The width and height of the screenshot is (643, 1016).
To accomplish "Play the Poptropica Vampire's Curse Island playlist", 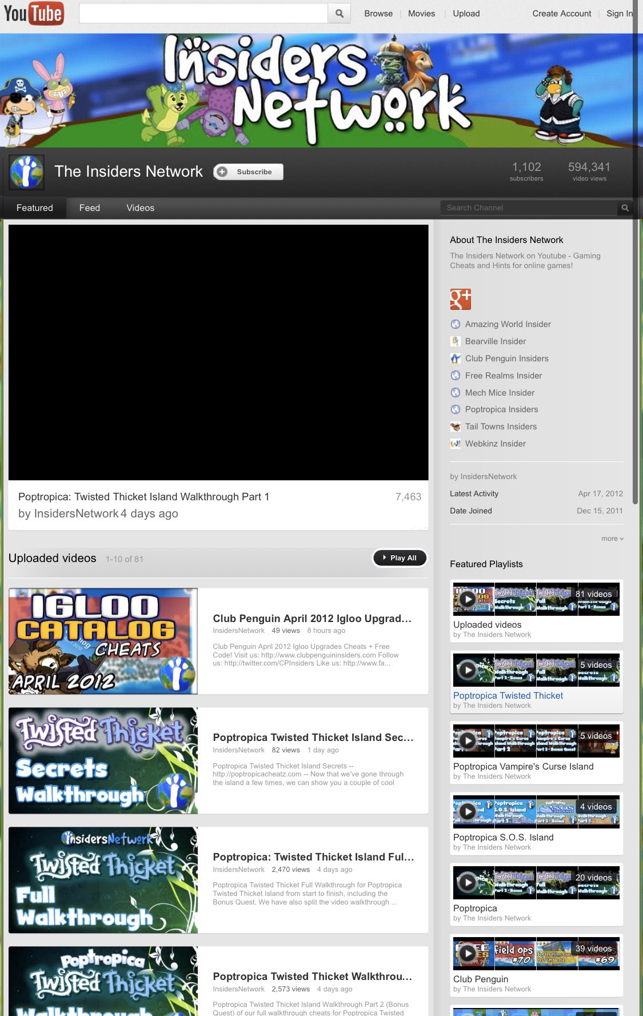I will click(468, 740).
